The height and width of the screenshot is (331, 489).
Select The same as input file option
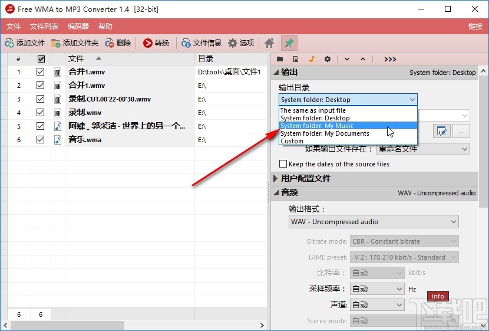(348, 110)
